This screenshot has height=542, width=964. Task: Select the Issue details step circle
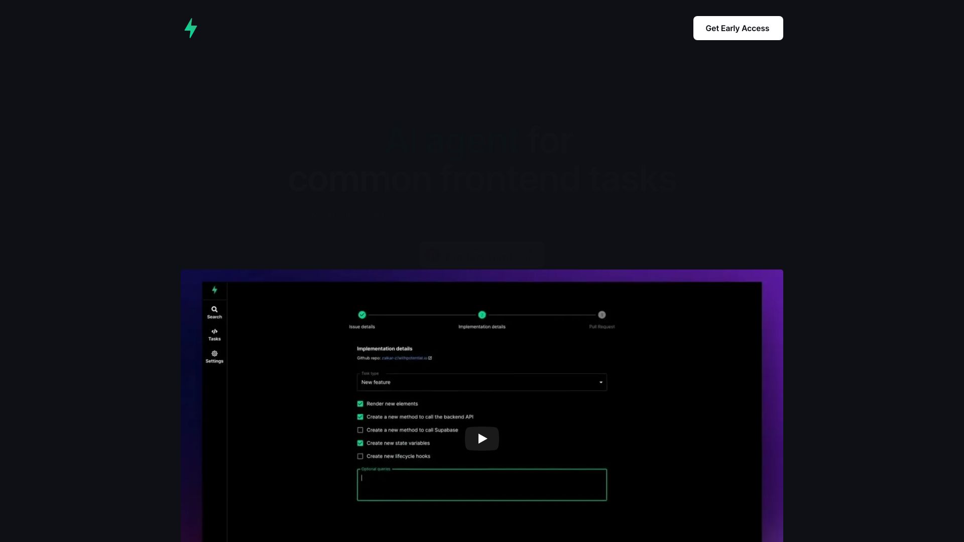(x=362, y=315)
